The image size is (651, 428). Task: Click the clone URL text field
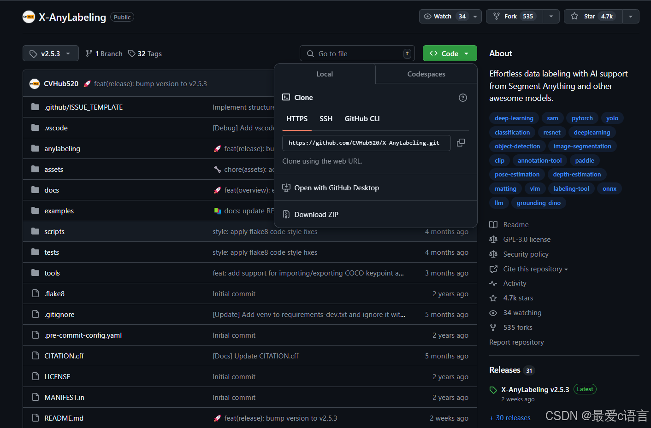(x=367, y=143)
